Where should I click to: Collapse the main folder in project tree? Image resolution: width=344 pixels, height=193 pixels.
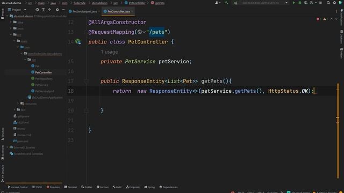15,41
